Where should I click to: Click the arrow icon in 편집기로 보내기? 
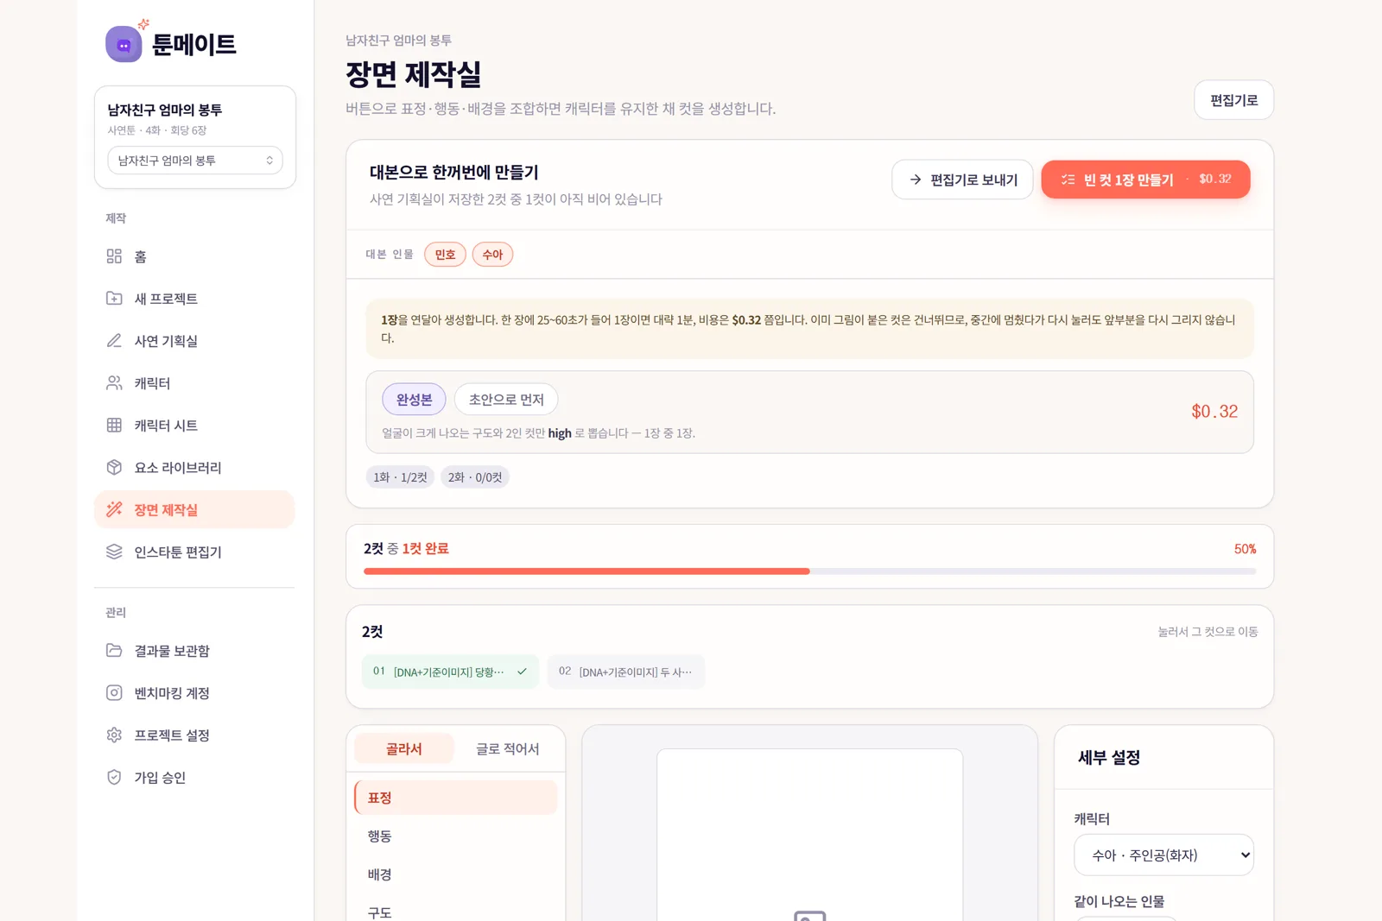pos(916,180)
